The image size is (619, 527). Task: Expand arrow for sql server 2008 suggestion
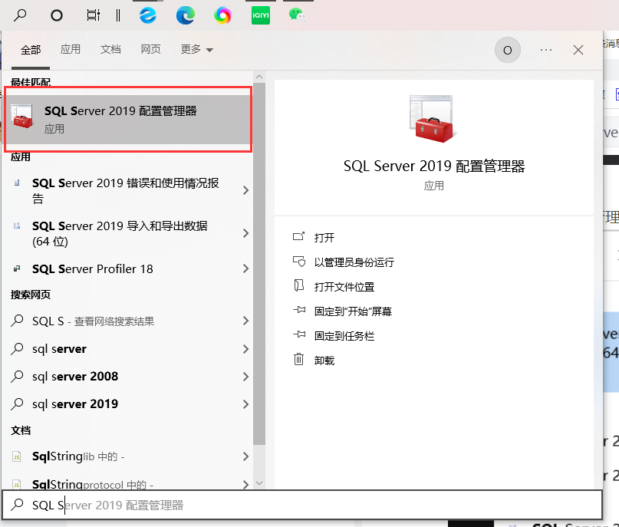click(246, 377)
